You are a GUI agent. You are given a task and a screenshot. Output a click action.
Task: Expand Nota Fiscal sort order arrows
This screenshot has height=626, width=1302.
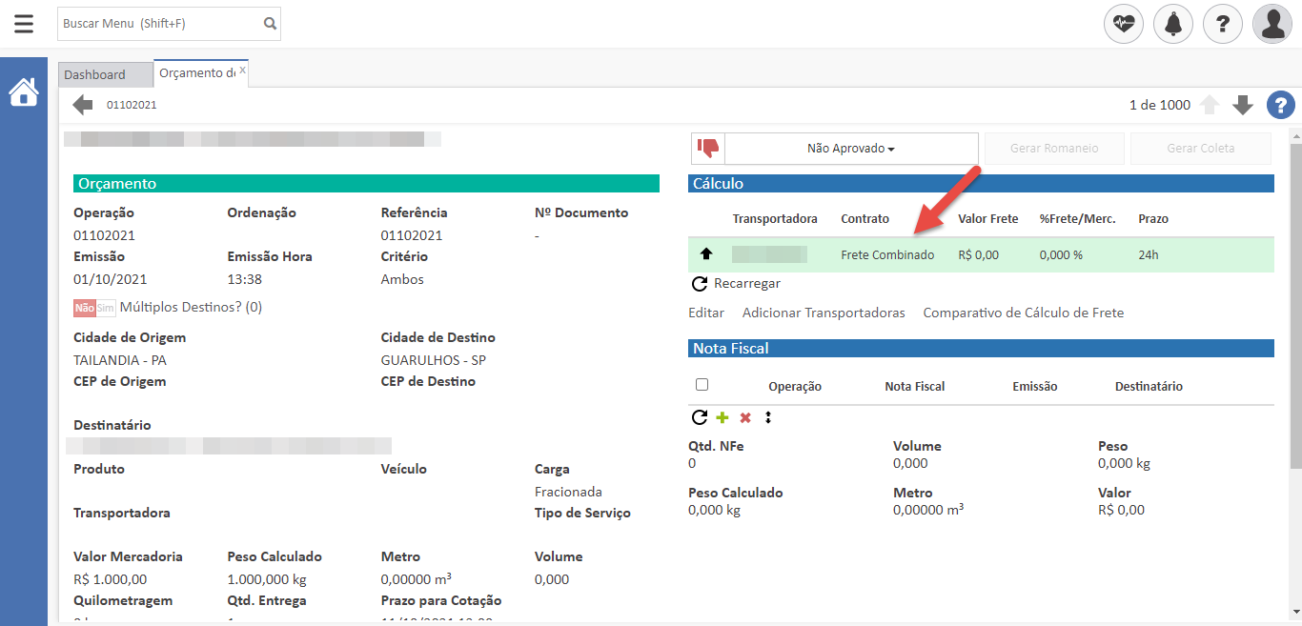(768, 417)
